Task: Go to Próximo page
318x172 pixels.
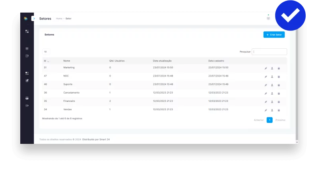Action: pyautogui.click(x=280, y=120)
